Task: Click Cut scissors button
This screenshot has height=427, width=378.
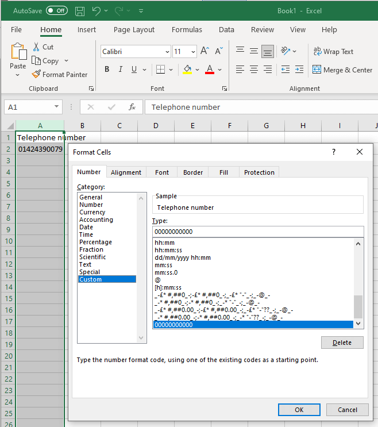Action: (43, 47)
